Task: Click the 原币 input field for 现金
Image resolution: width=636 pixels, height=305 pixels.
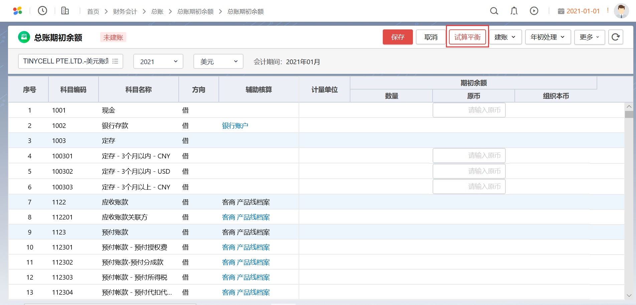Action: tap(469, 110)
